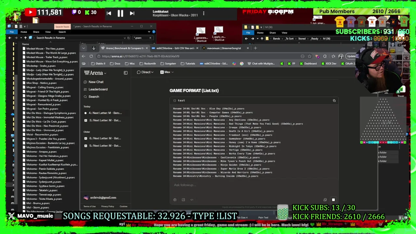Click the web search globe icon in chat box
416x234 pixels.
click(x=175, y=200)
